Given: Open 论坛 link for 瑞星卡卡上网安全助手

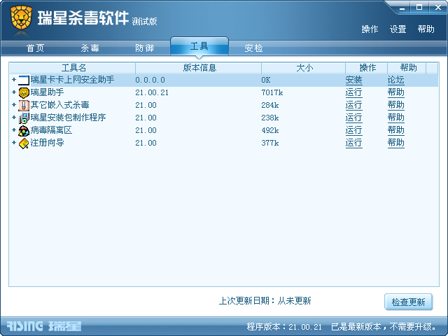Looking at the screenshot, I should (x=396, y=80).
